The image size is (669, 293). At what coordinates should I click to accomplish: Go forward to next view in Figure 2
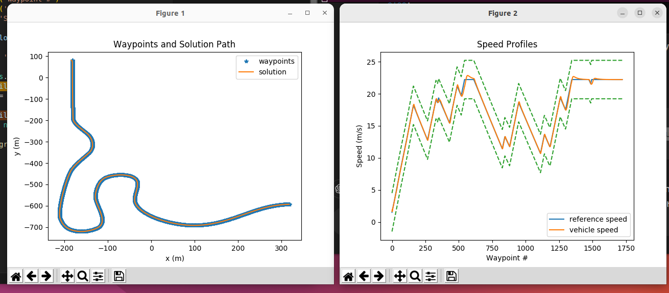point(378,276)
